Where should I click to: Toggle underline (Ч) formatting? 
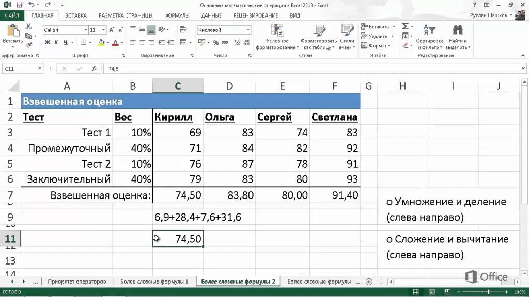click(x=66, y=42)
